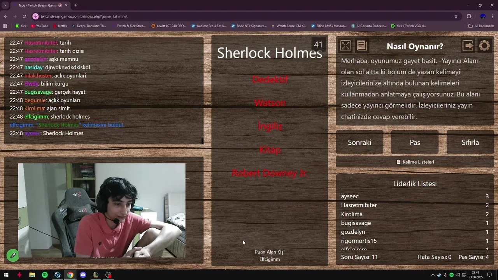Open the browser extensions puzzle icon
This screenshot has height=280, width=498.
click(469, 16)
